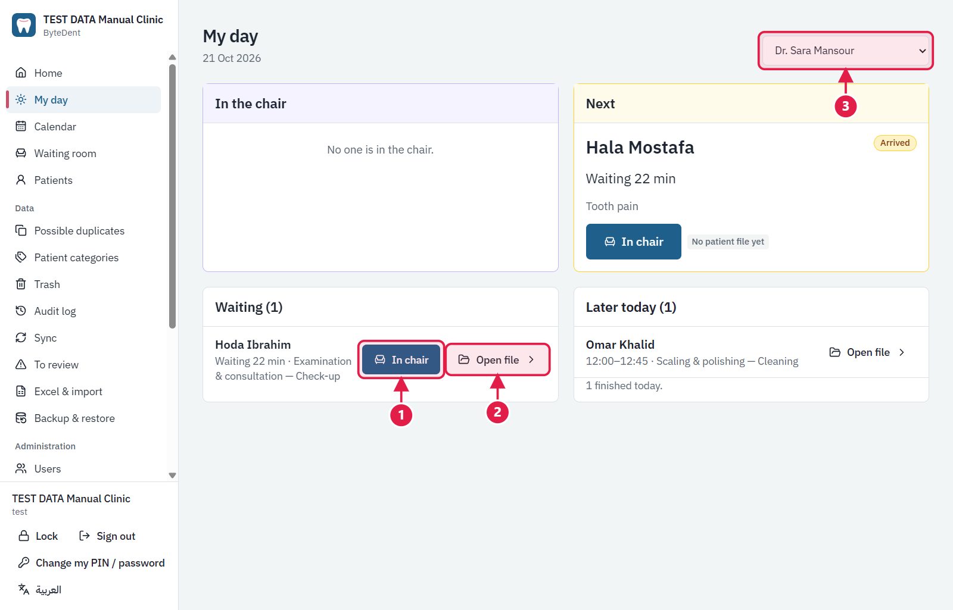The width and height of the screenshot is (953, 610).
Task: Open Audit log via history icon
Action: tap(21, 311)
